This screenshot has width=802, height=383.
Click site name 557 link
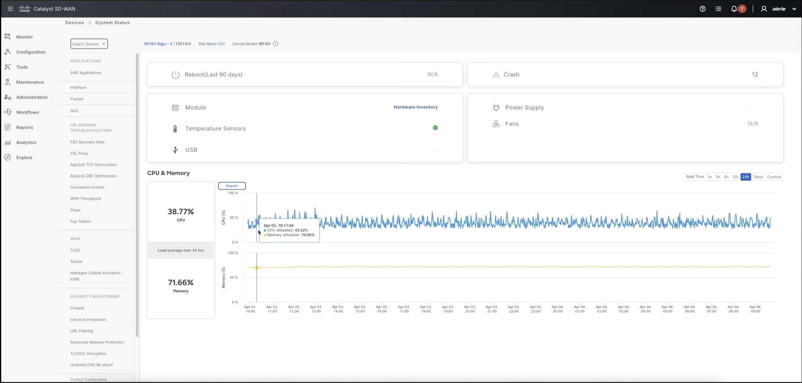221,44
